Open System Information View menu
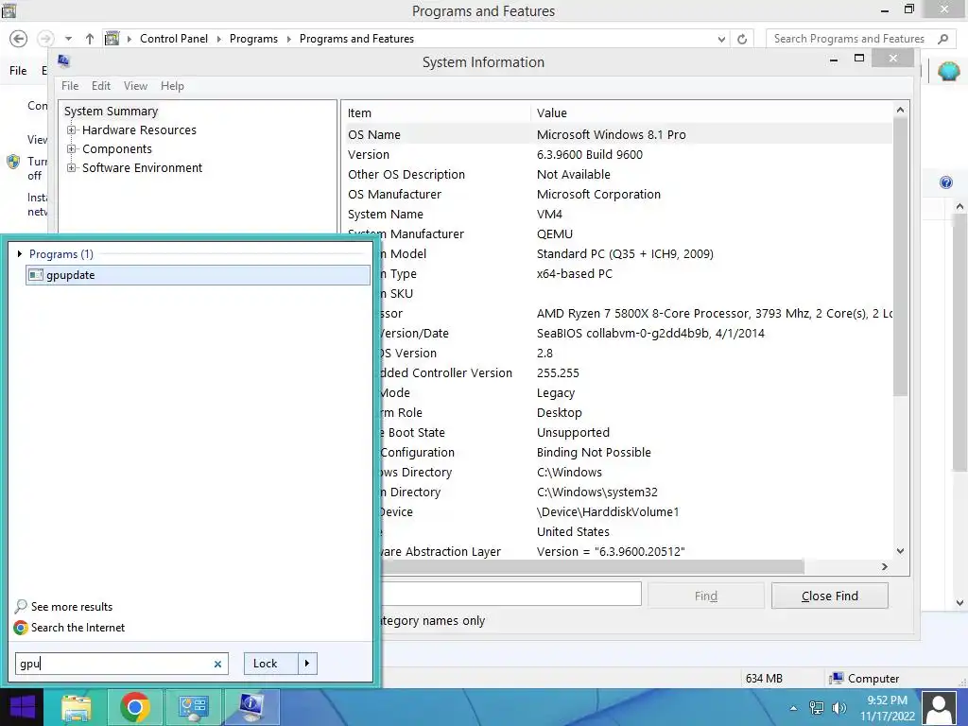The image size is (968, 726). pos(135,86)
